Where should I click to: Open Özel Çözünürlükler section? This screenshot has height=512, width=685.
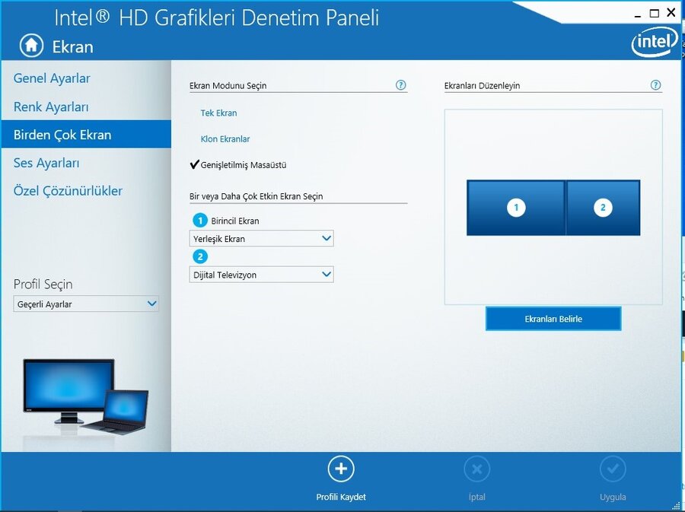pos(68,191)
